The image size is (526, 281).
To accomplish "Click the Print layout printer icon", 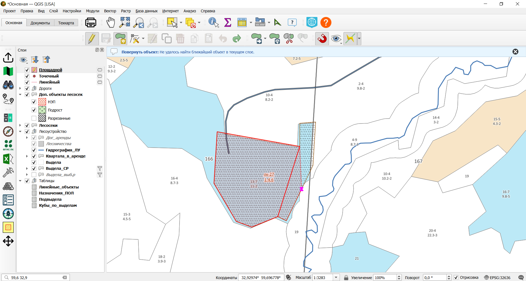I will (x=90, y=22).
